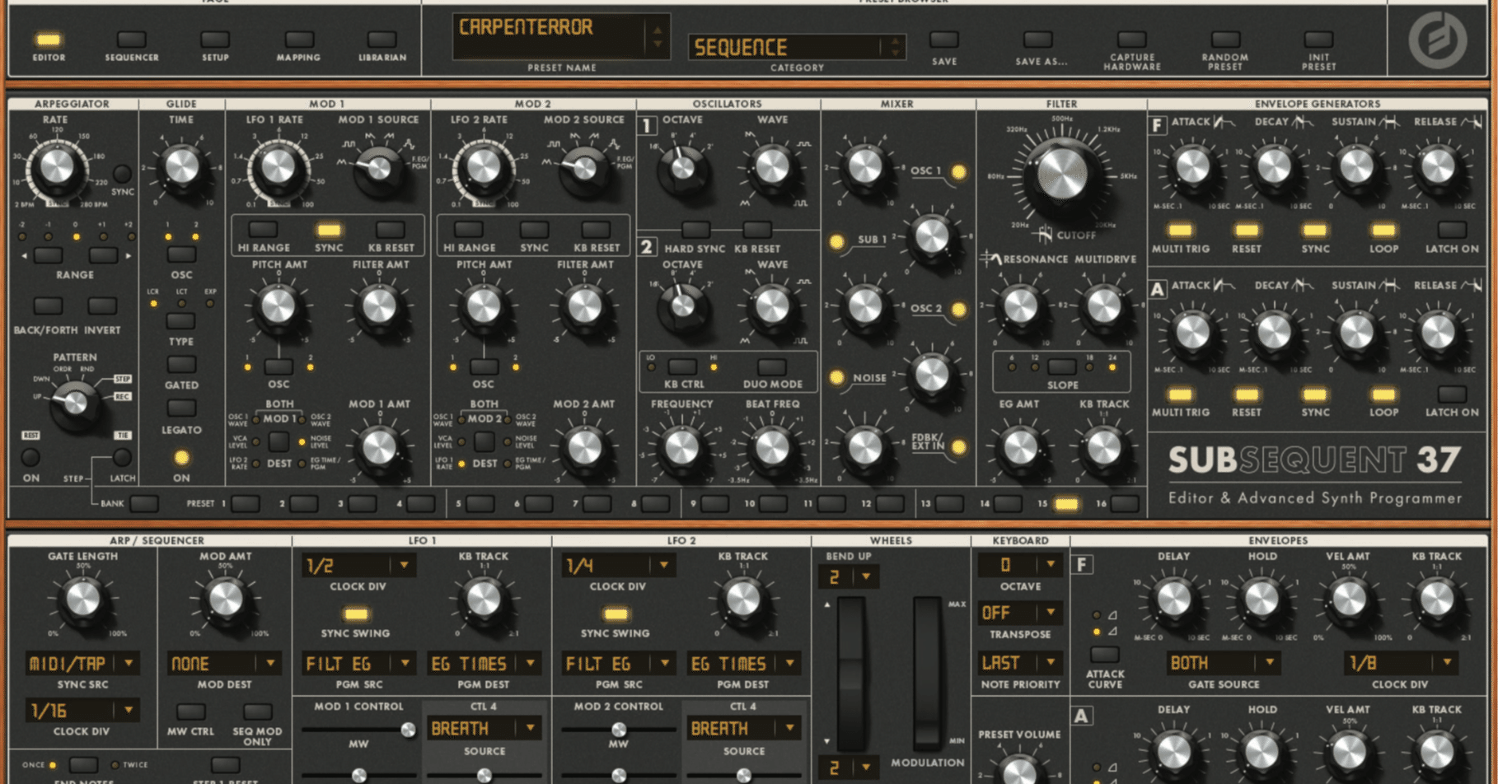Toggle Glide On button
This screenshot has width=1498, height=784.
(181, 458)
